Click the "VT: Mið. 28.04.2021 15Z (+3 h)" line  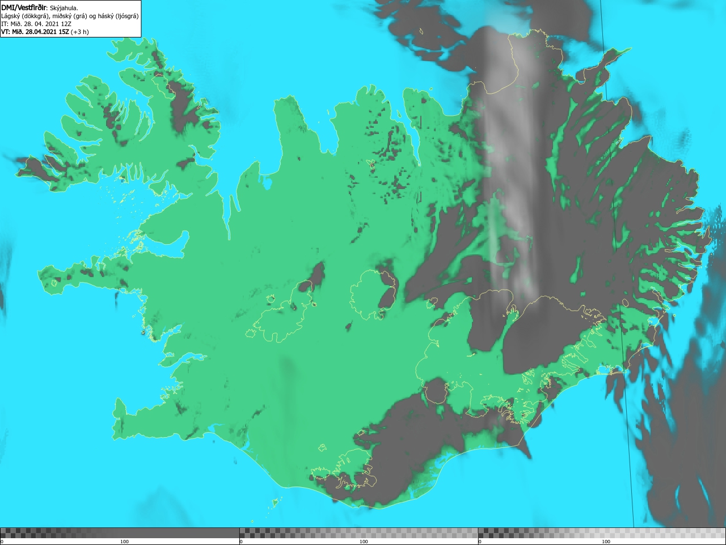tap(45, 32)
